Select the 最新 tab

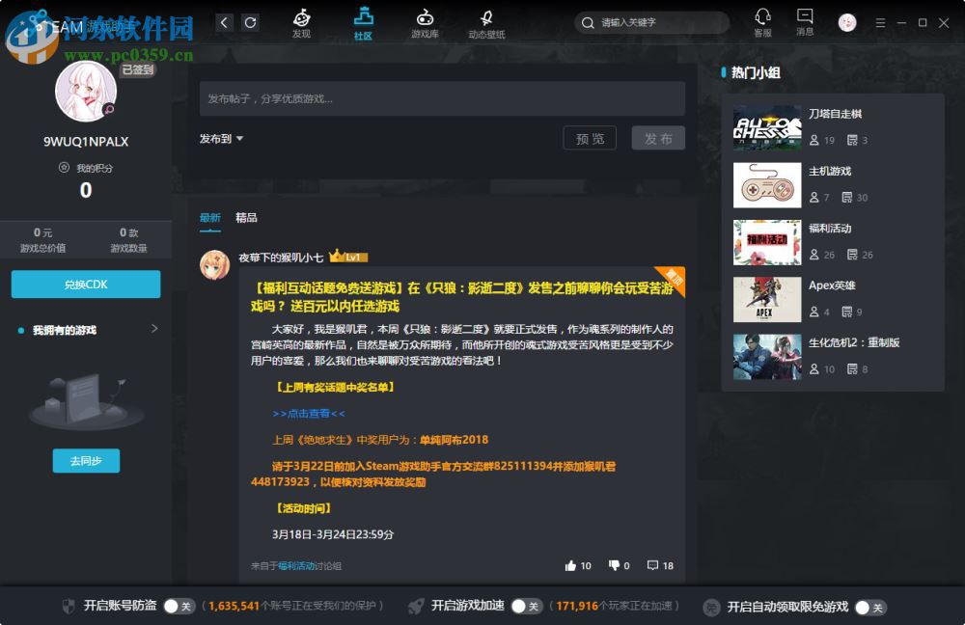pos(210,218)
